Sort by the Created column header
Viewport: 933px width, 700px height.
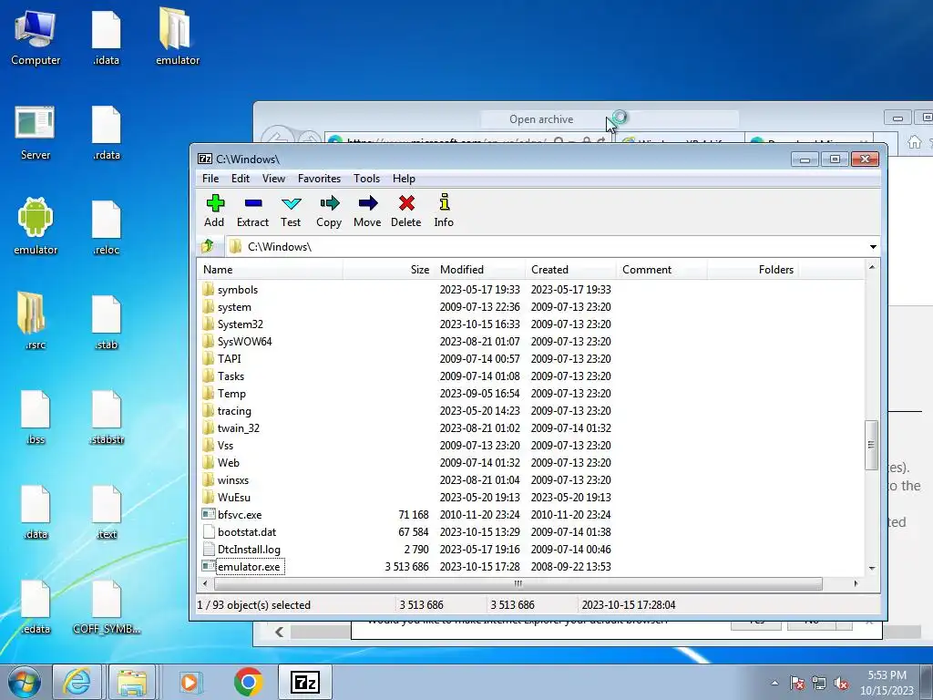pyautogui.click(x=570, y=270)
